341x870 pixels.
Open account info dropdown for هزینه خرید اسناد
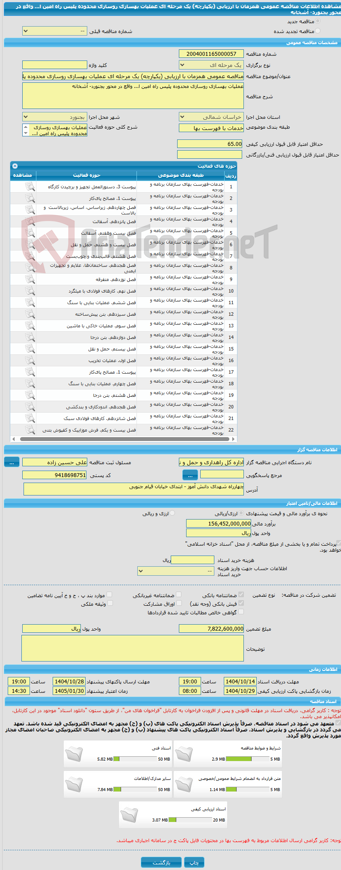tap(176, 571)
